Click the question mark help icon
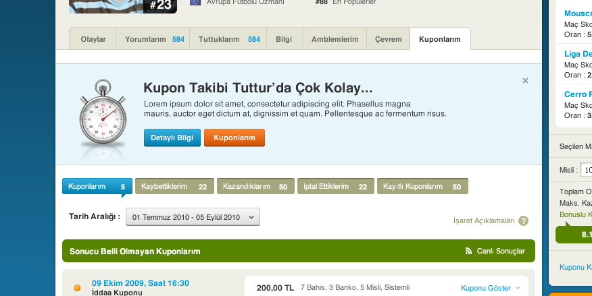Image resolution: width=592 pixels, height=296 pixels. tap(523, 220)
